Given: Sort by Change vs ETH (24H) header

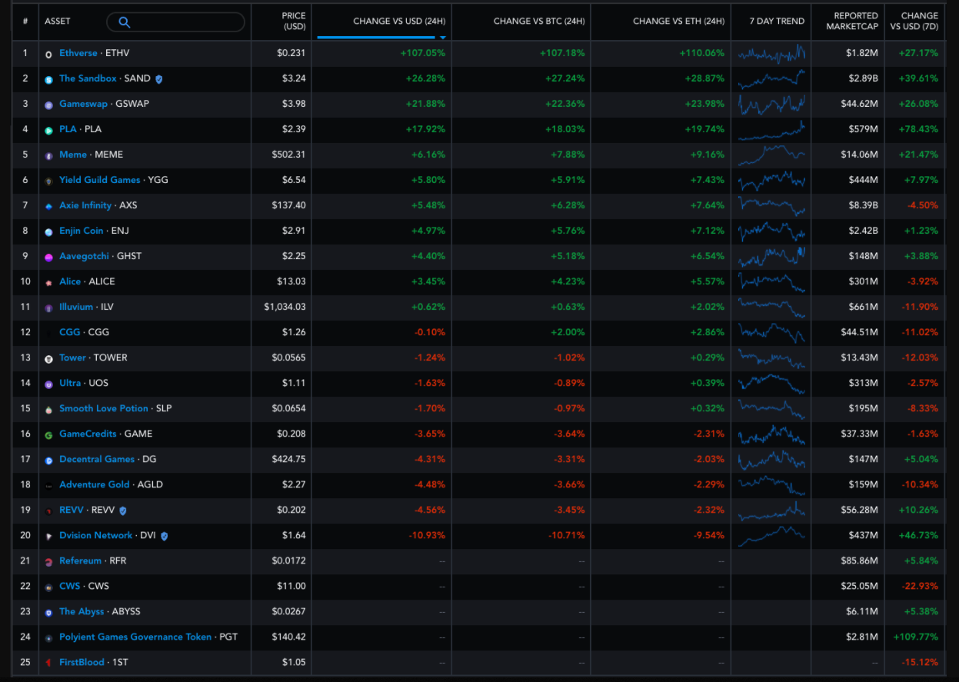Looking at the screenshot, I should point(678,22).
